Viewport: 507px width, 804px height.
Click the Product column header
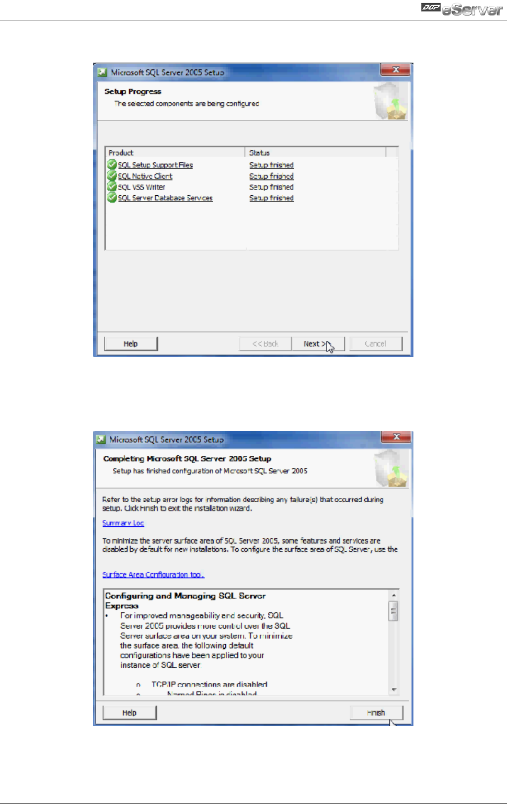pos(175,152)
